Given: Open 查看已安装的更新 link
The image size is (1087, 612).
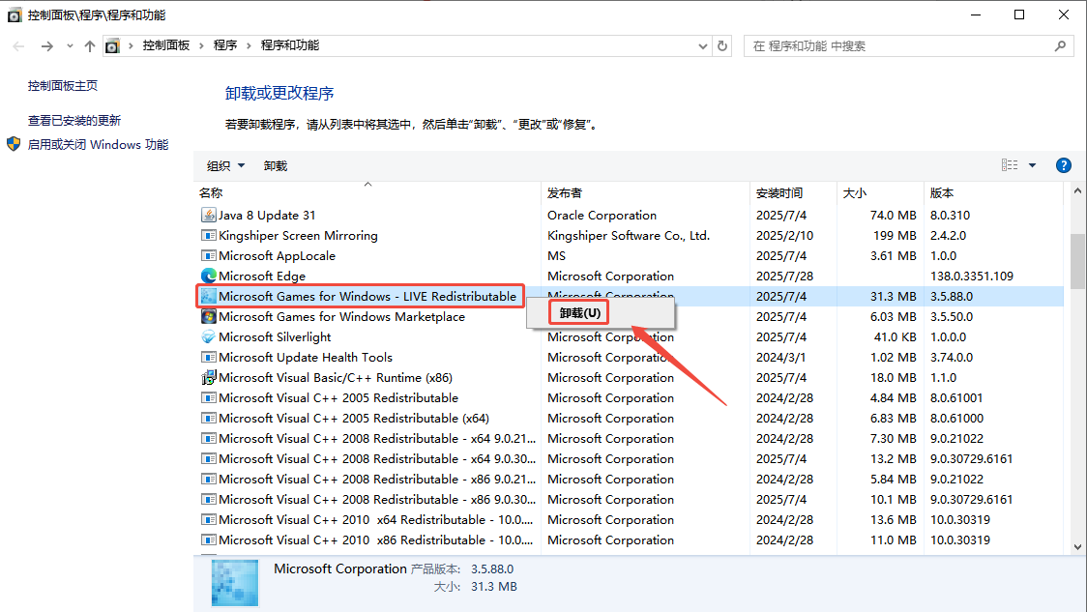Looking at the screenshot, I should [x=74, y=121].
